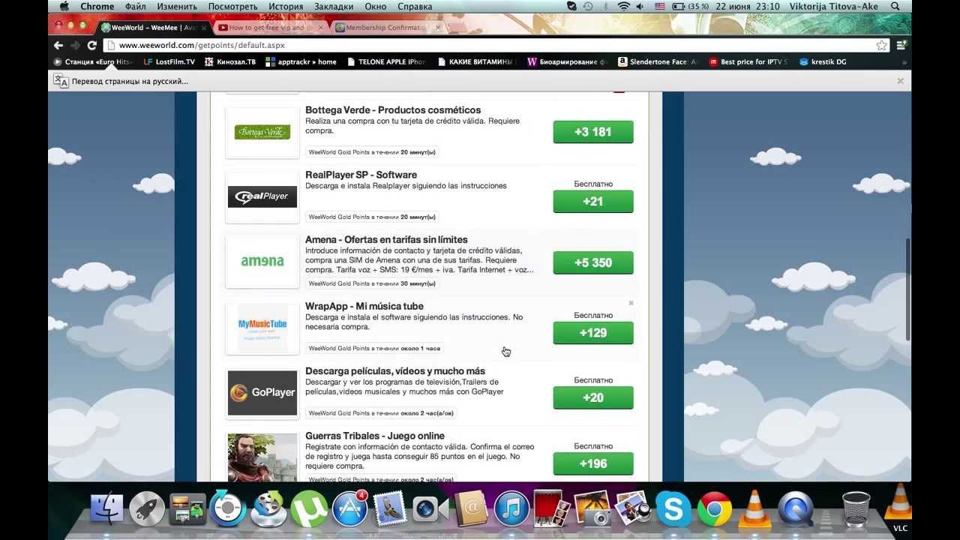Claim the +5 350 Amena offer

click(x=593, y=263)
